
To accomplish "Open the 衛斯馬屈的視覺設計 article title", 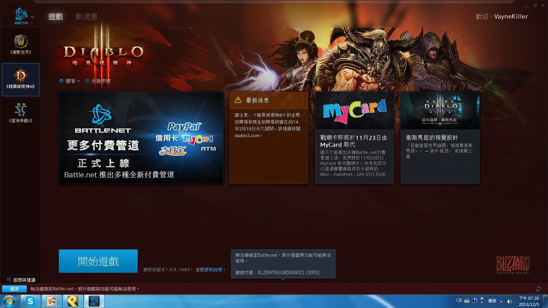I will pos(432,138).
